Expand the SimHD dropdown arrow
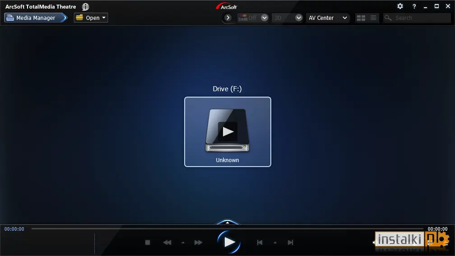Screen dimensions: 455x256 tap(265, 18)
